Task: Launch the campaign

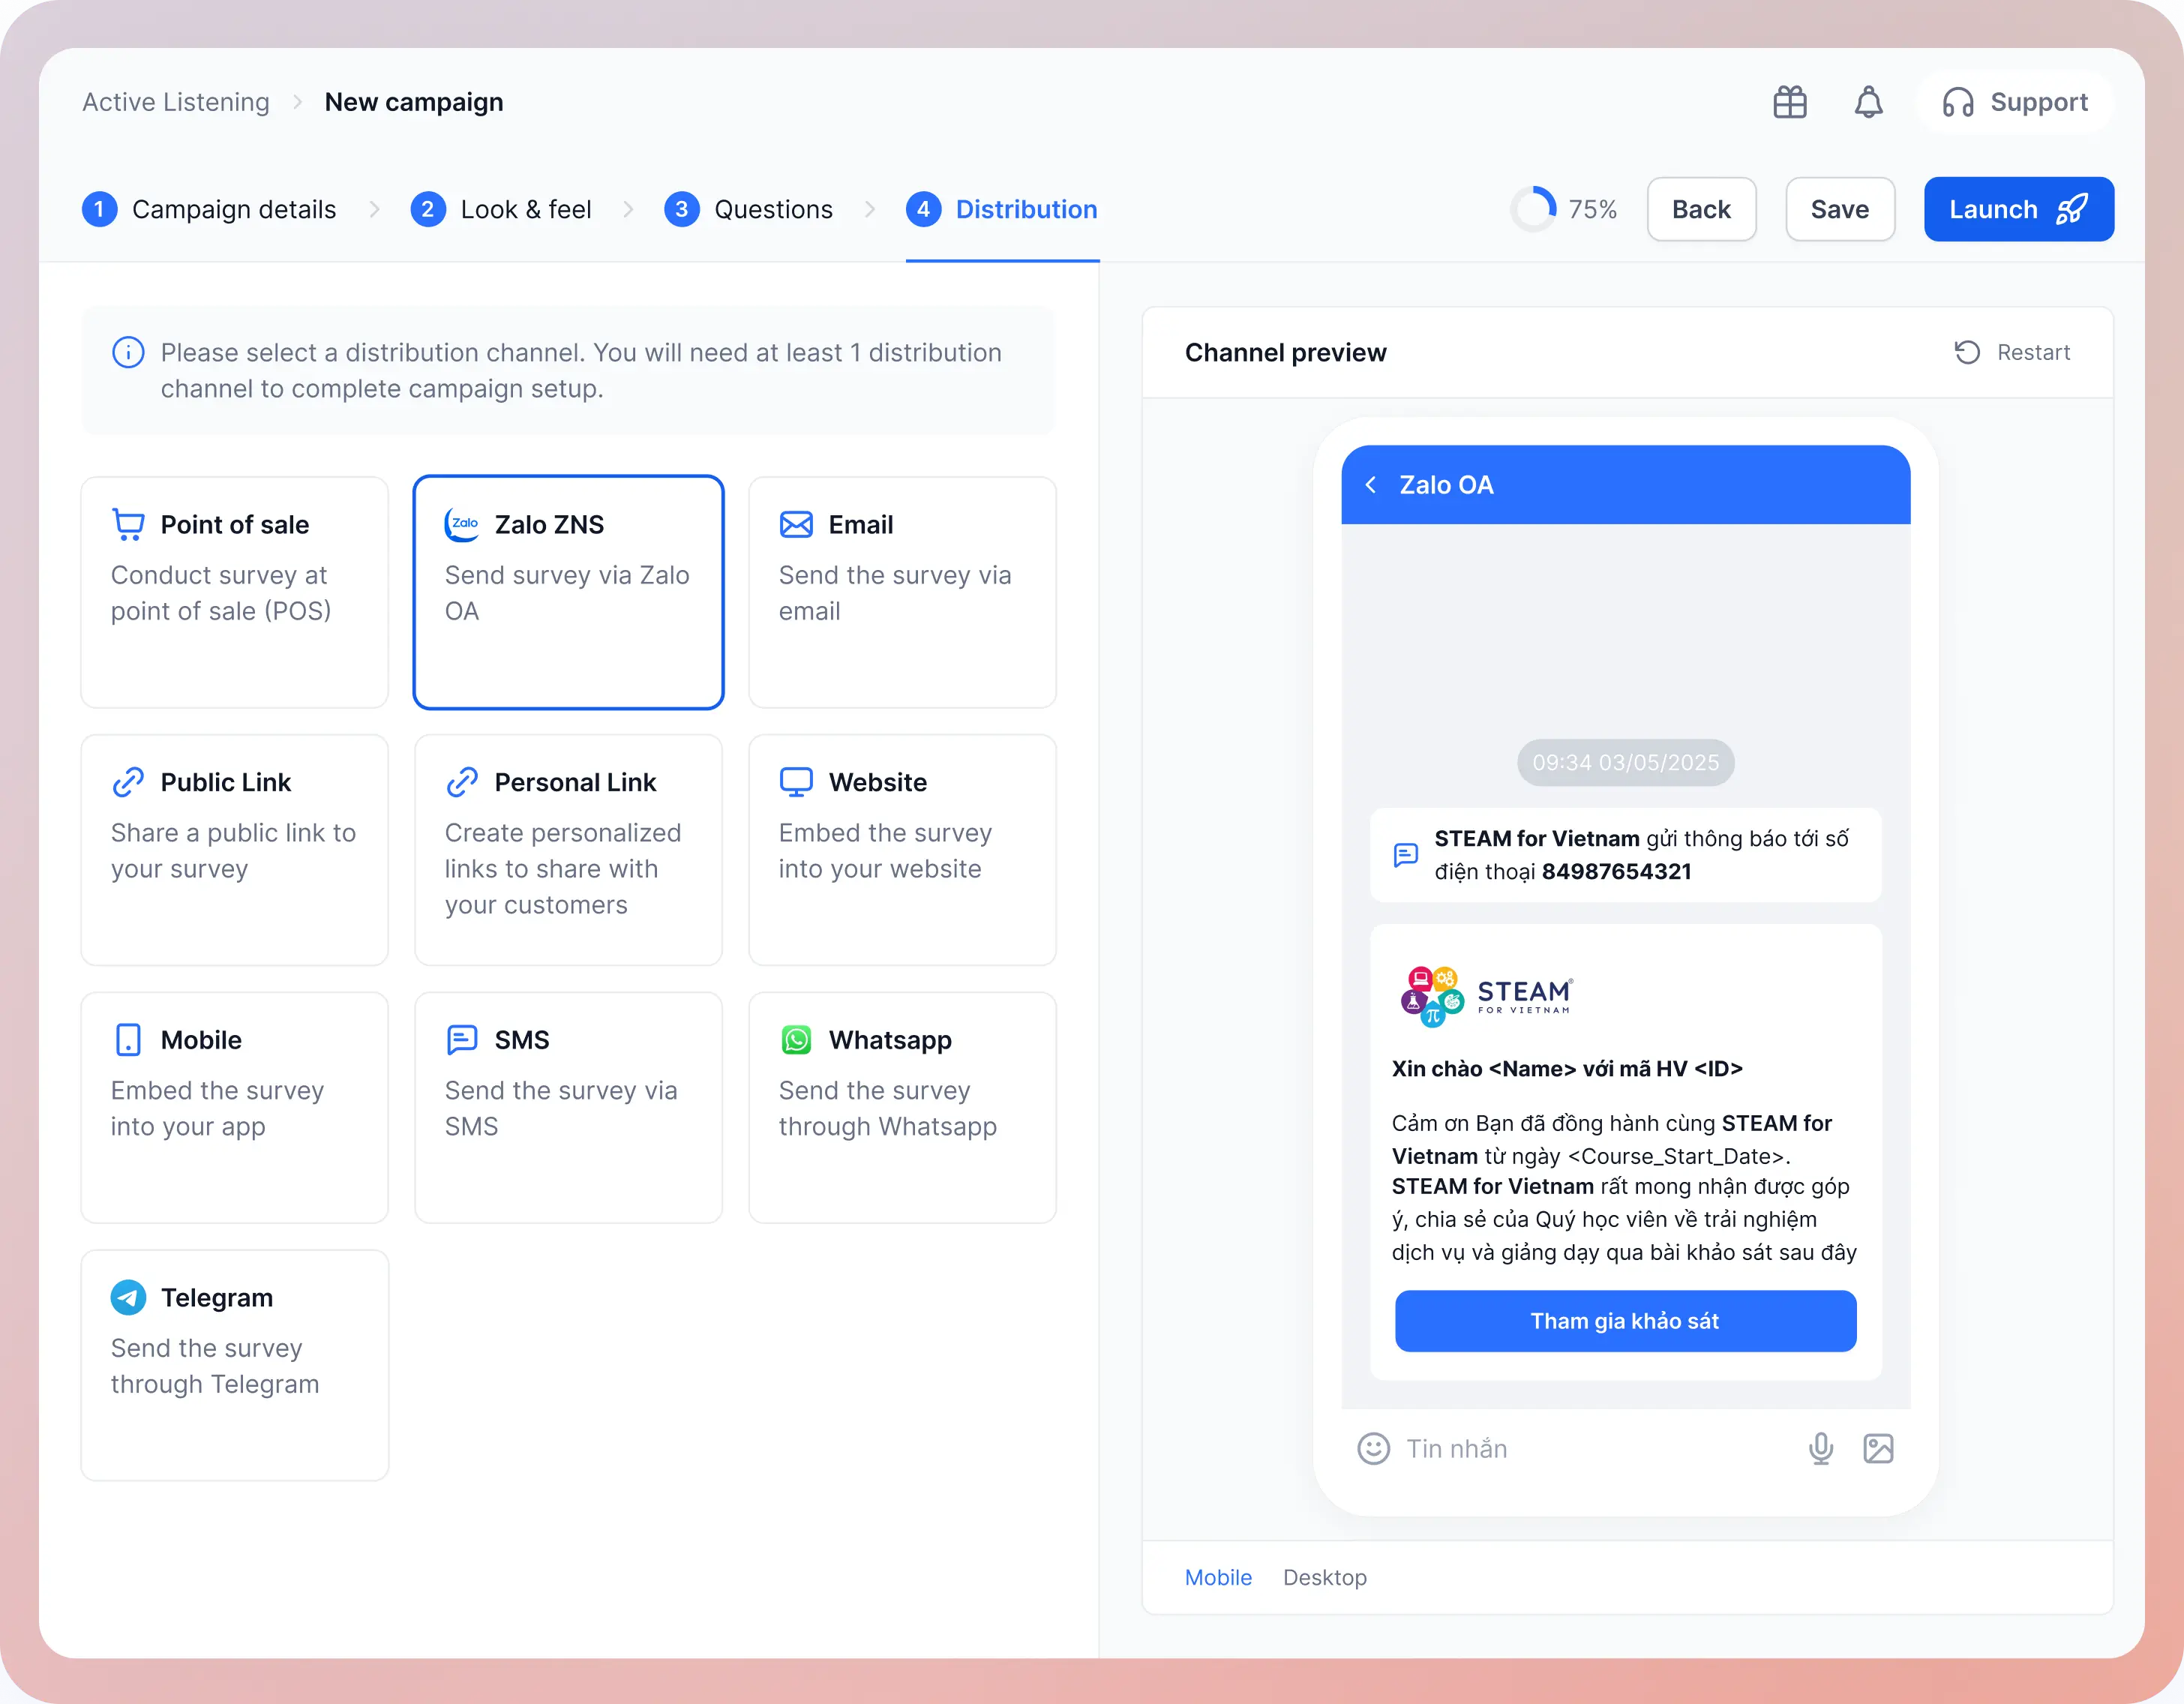Action: tap(2018, 209)
